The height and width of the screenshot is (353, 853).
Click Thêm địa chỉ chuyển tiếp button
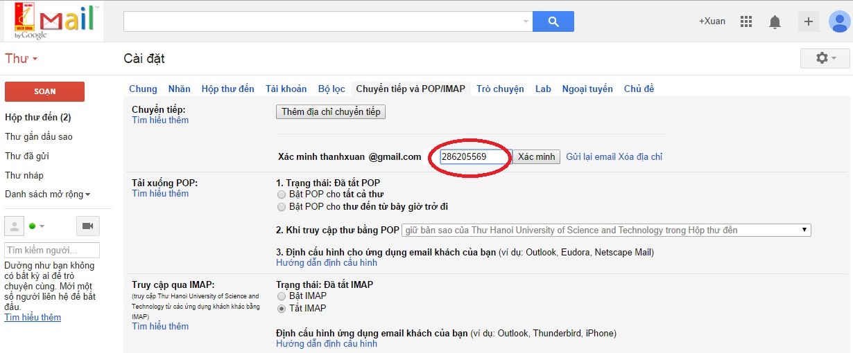[x=331, y=111]
